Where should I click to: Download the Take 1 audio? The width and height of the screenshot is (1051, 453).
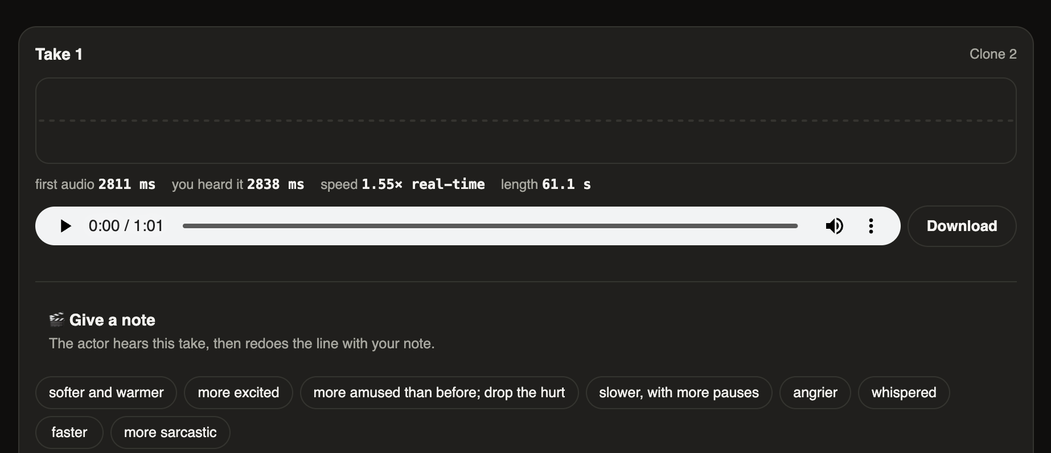click(962, 226)
